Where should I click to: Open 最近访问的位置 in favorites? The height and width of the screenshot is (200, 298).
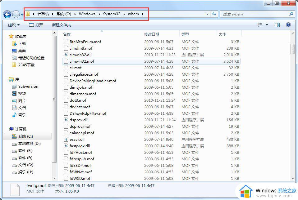tap(28, 58)
